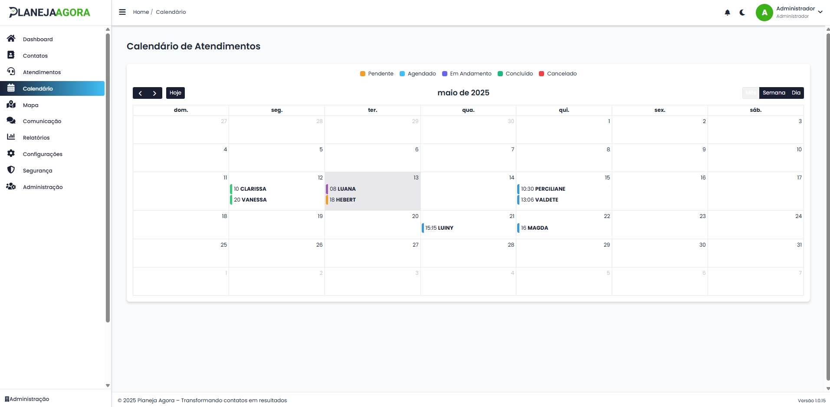Click the Home breadcrumb link

[x=141, y=12]
